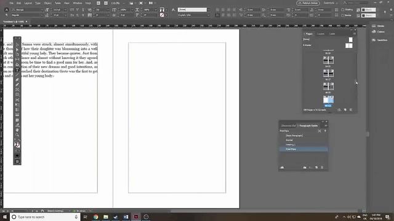Viewport: 394px width, 221px height.
Task: Select the Zoom tool in the toolbox
Action: [x=17, y=135]
